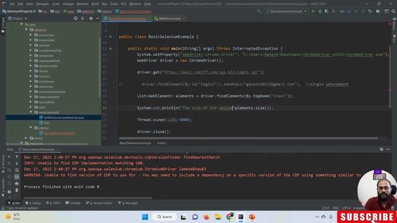
Task: Toggle soft-wrap in the Run console
Action: pos(17,170)
